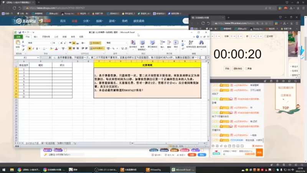This screenshot has height=173, width=307.
Task: Open font size 14 dropdown
Action: [x=58, y=43]
